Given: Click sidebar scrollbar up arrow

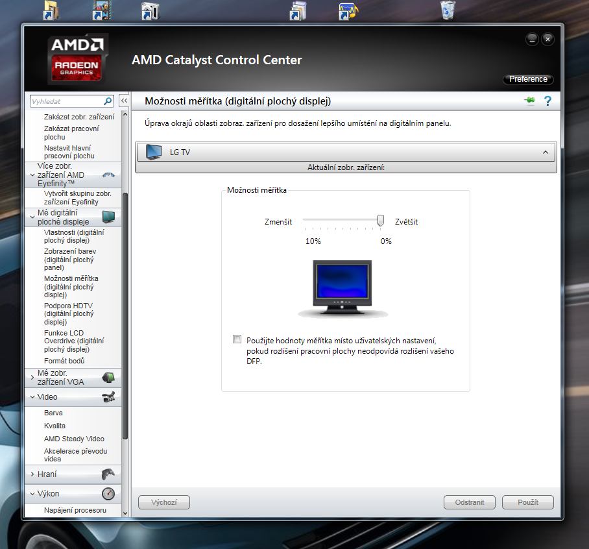Looking at the screenshot, I should (x=125, y=114).
